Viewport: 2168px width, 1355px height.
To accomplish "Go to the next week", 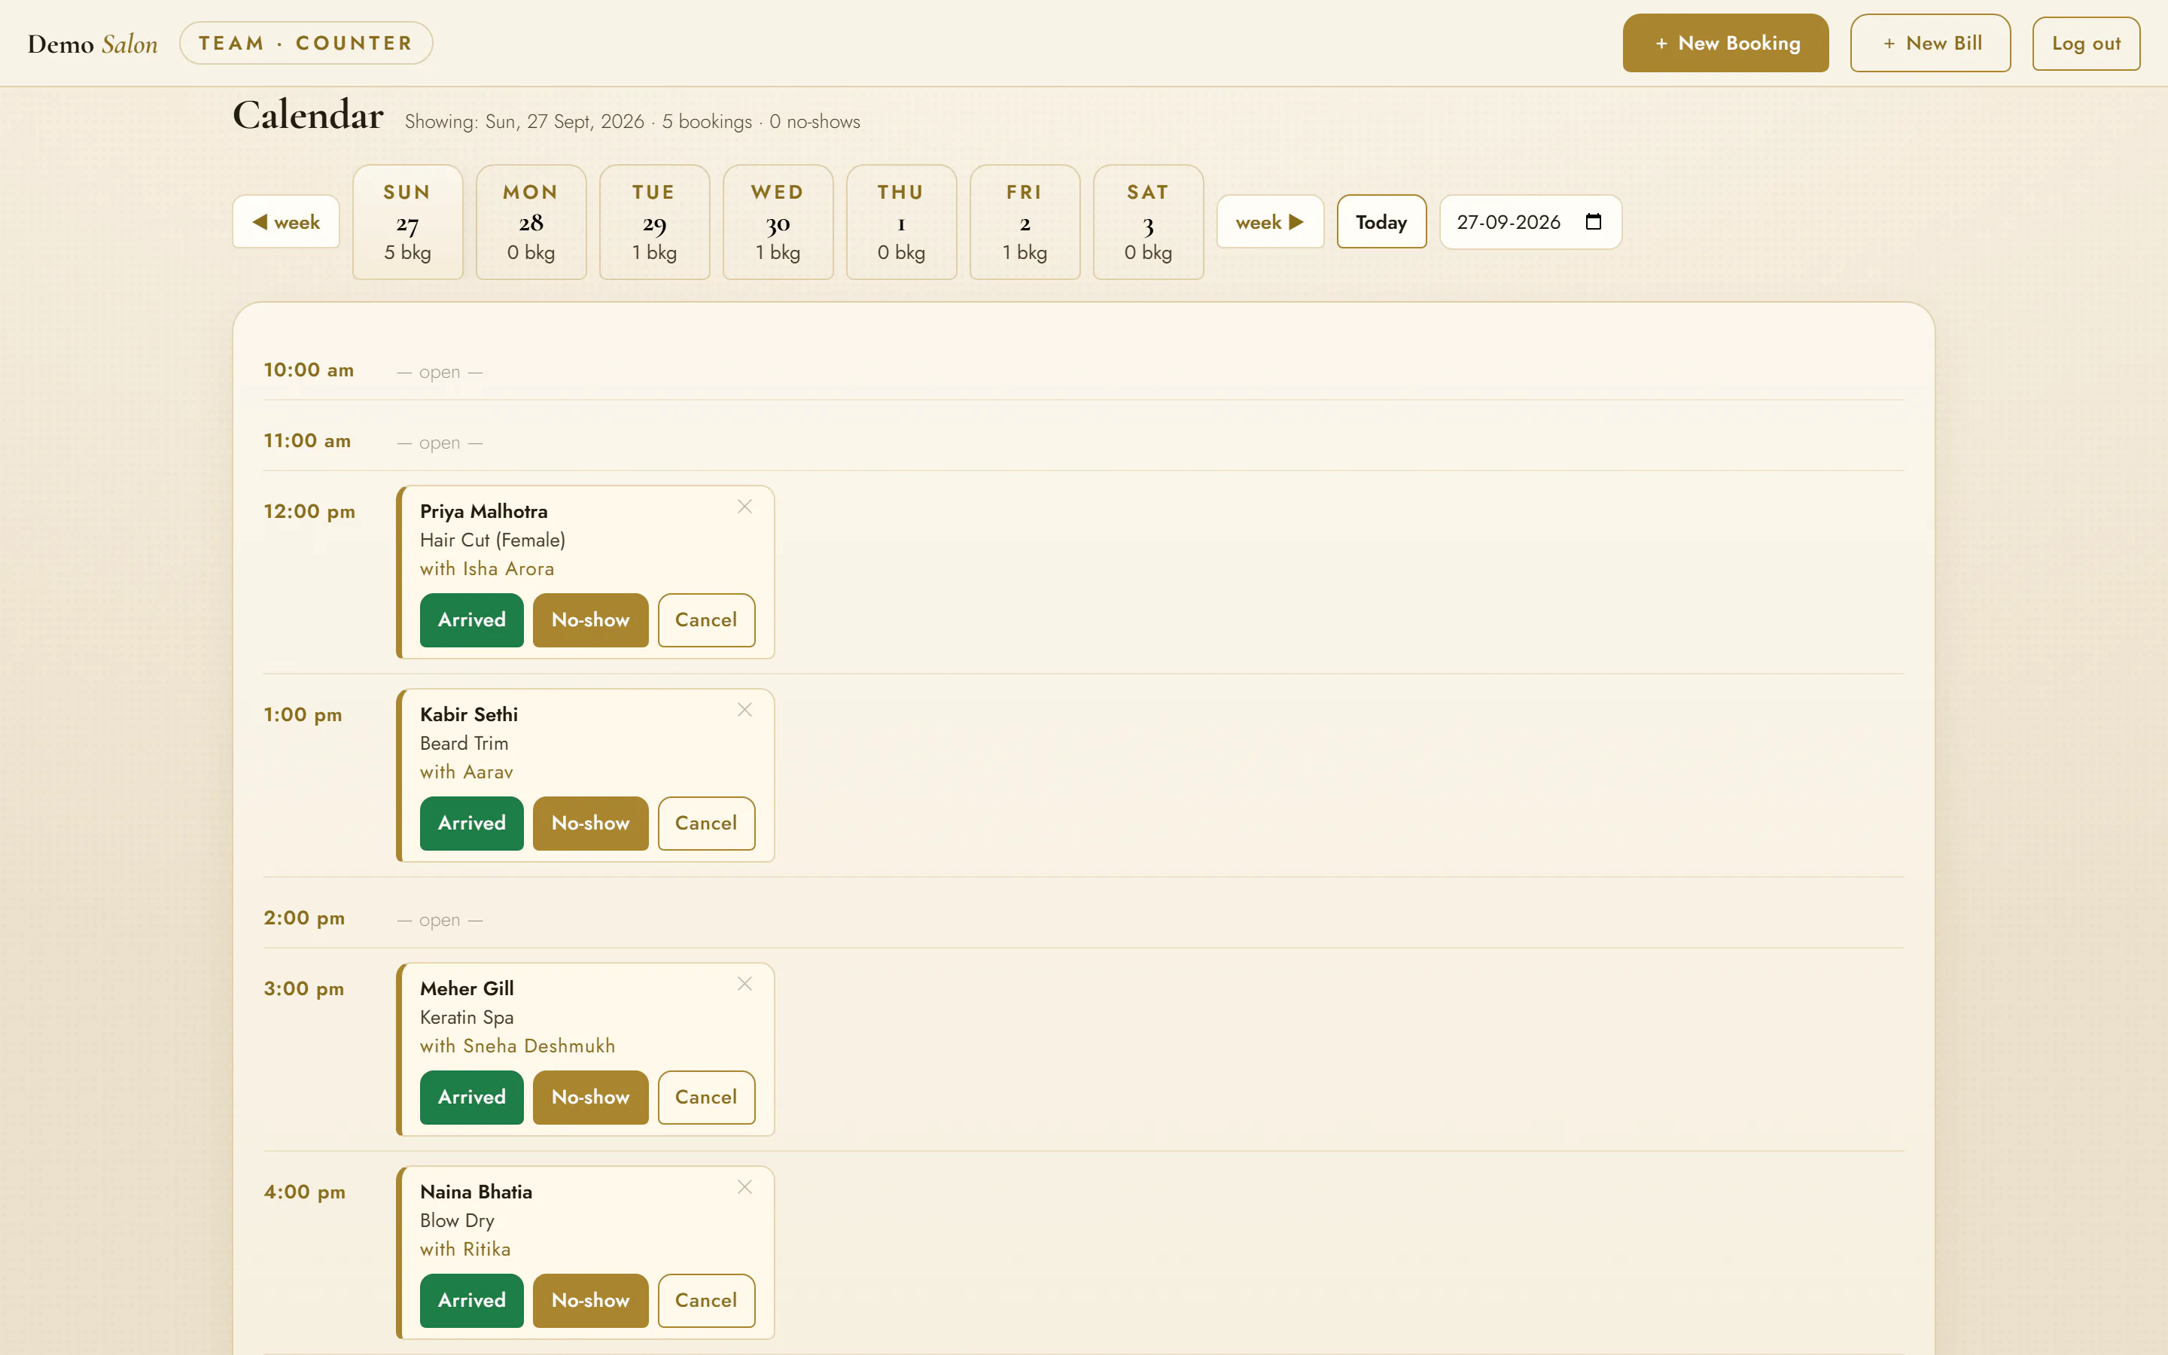I will (1269, 221).
